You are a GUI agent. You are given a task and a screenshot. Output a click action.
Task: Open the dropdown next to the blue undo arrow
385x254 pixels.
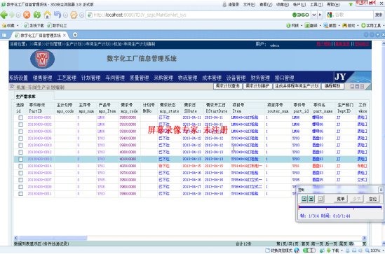(65, 15)
